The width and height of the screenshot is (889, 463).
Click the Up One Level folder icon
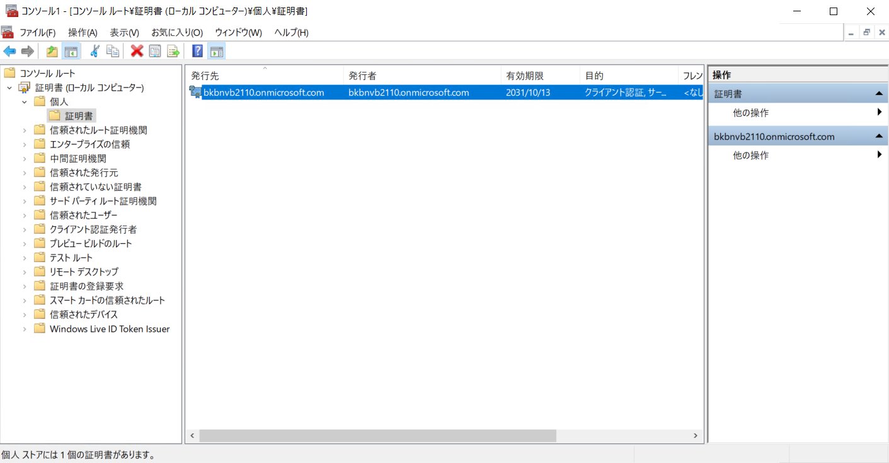[52, 51]
